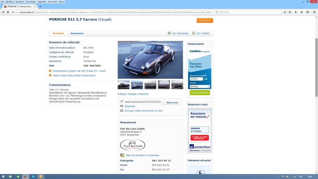The image size is (318, 179).
Task: Open the Strumenti menu
Action: point(52,2)
